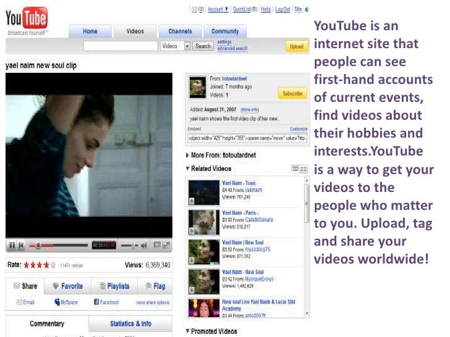Open the Favorite tab
The width and height of the screenshot is (450, 337).
tap(68, 286)
